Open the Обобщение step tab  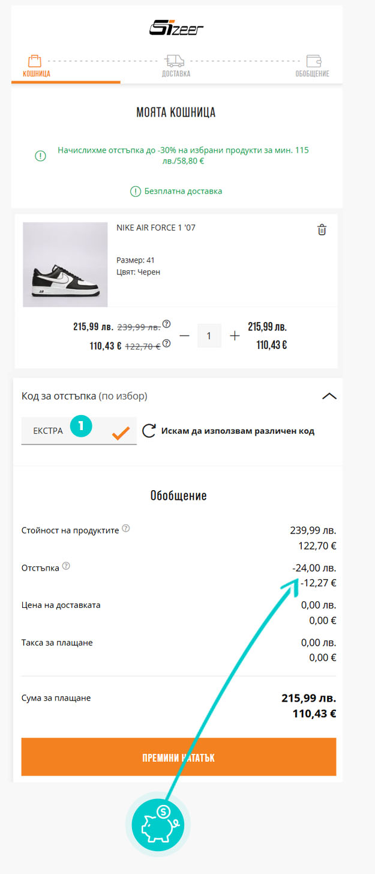point(312,74)
